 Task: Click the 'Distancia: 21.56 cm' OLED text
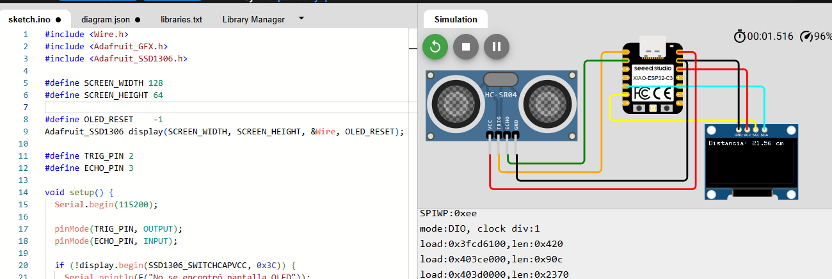click(746, 143)
